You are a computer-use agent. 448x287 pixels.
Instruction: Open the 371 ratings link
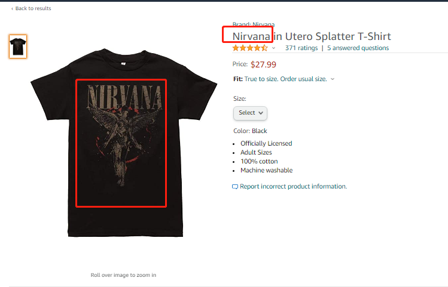point(301,48)
